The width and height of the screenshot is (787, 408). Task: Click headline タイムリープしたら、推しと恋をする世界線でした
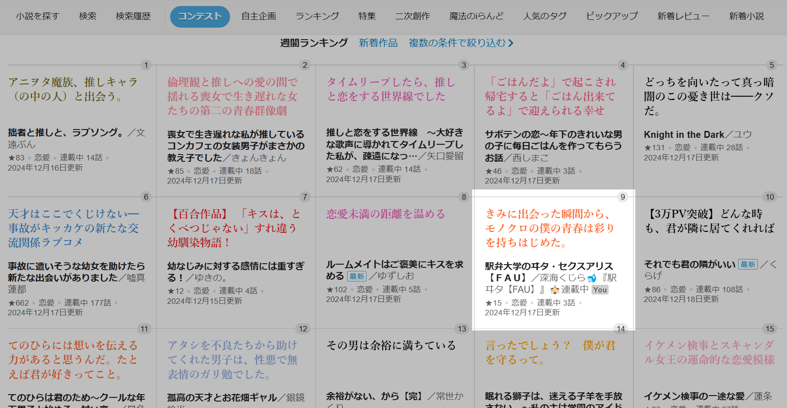tap(391, 89)
